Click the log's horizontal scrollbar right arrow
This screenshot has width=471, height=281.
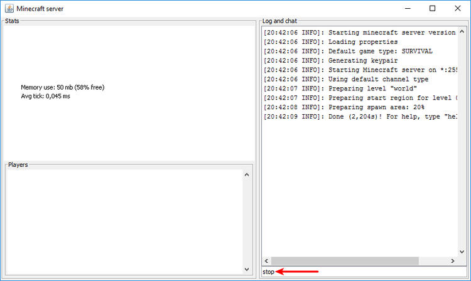453,261
